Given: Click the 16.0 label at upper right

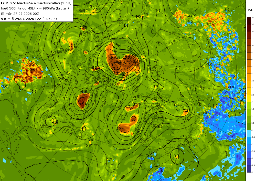Looking at the screenshot, I should pos(182,17).
